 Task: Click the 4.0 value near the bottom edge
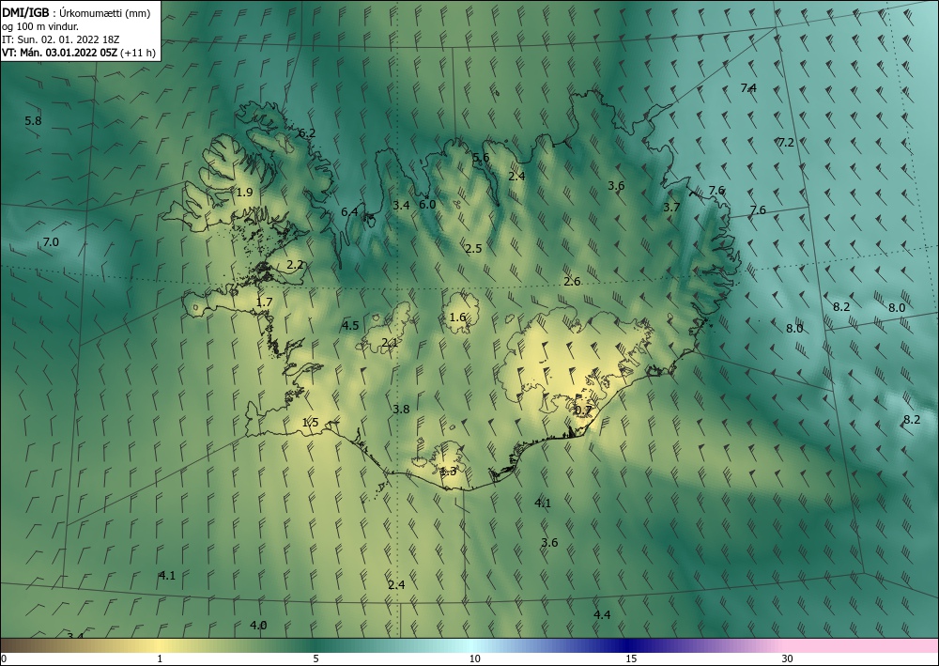pyautogui.click(x=258, y=626)
